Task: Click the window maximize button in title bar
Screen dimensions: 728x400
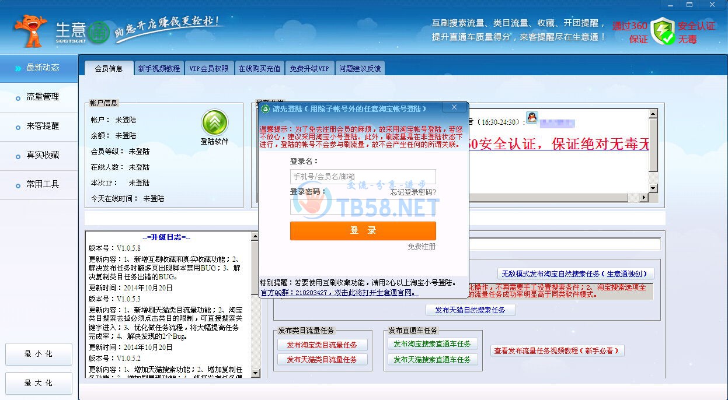Action: (689, 5)
